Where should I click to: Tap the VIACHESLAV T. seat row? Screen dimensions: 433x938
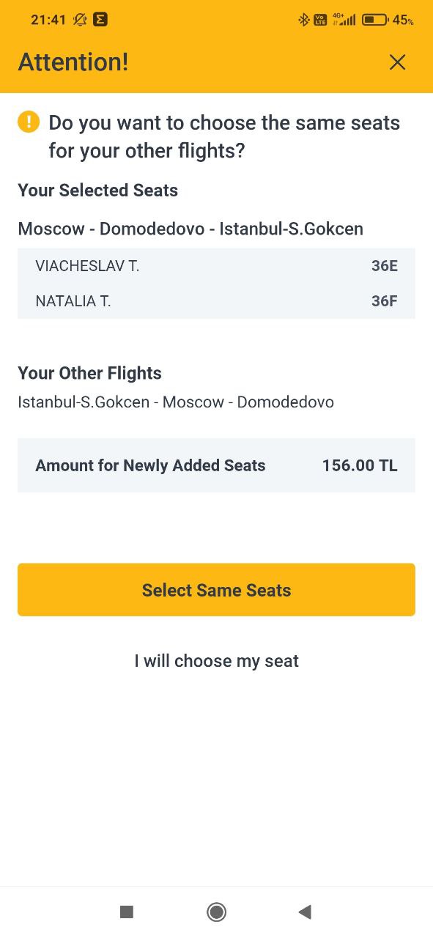click(x=216, y=266)
